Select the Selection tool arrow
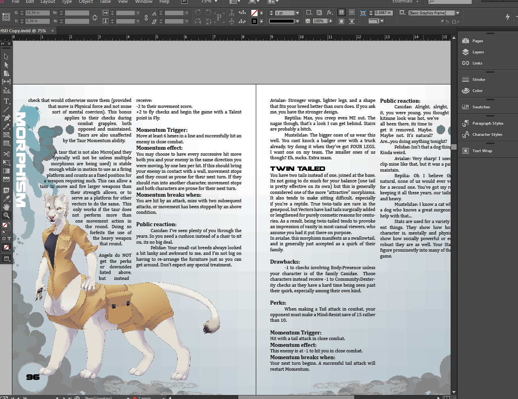518x399 pixels. [x=6, y=57]
